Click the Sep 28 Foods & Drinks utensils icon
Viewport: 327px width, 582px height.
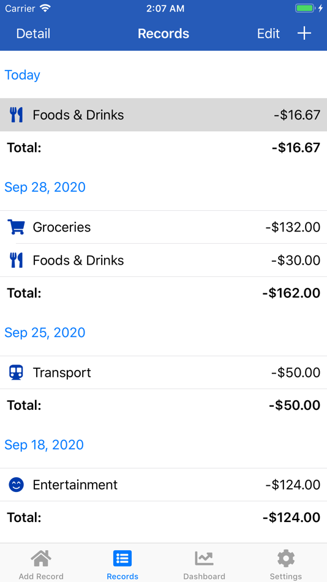(x=17, y=260)
